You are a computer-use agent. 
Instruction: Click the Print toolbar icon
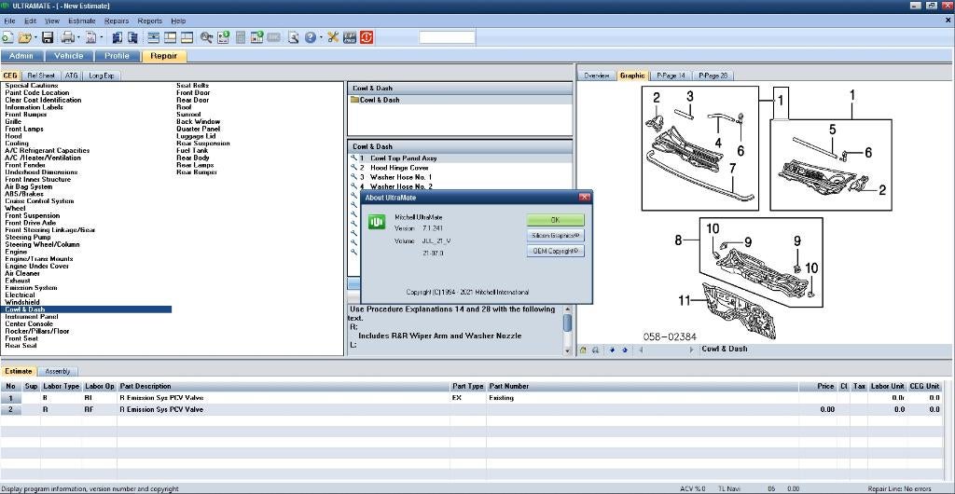click(x=67, y=37)
